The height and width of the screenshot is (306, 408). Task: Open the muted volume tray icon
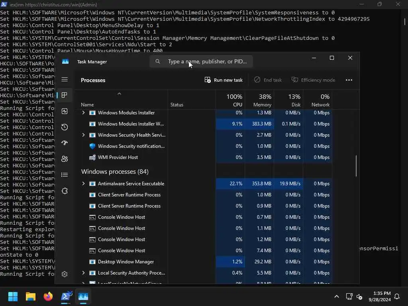point(359,296)
